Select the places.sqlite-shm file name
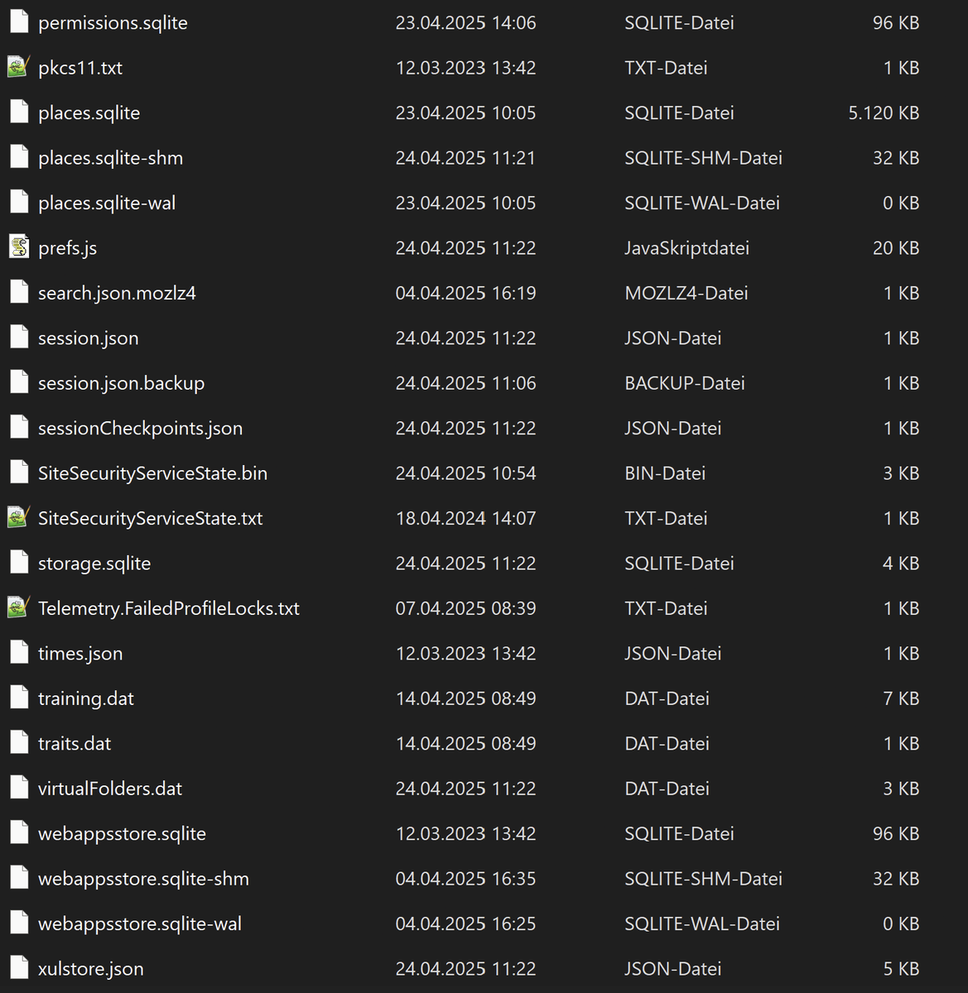The image size is (968, 993). click(x=110, y=158)
